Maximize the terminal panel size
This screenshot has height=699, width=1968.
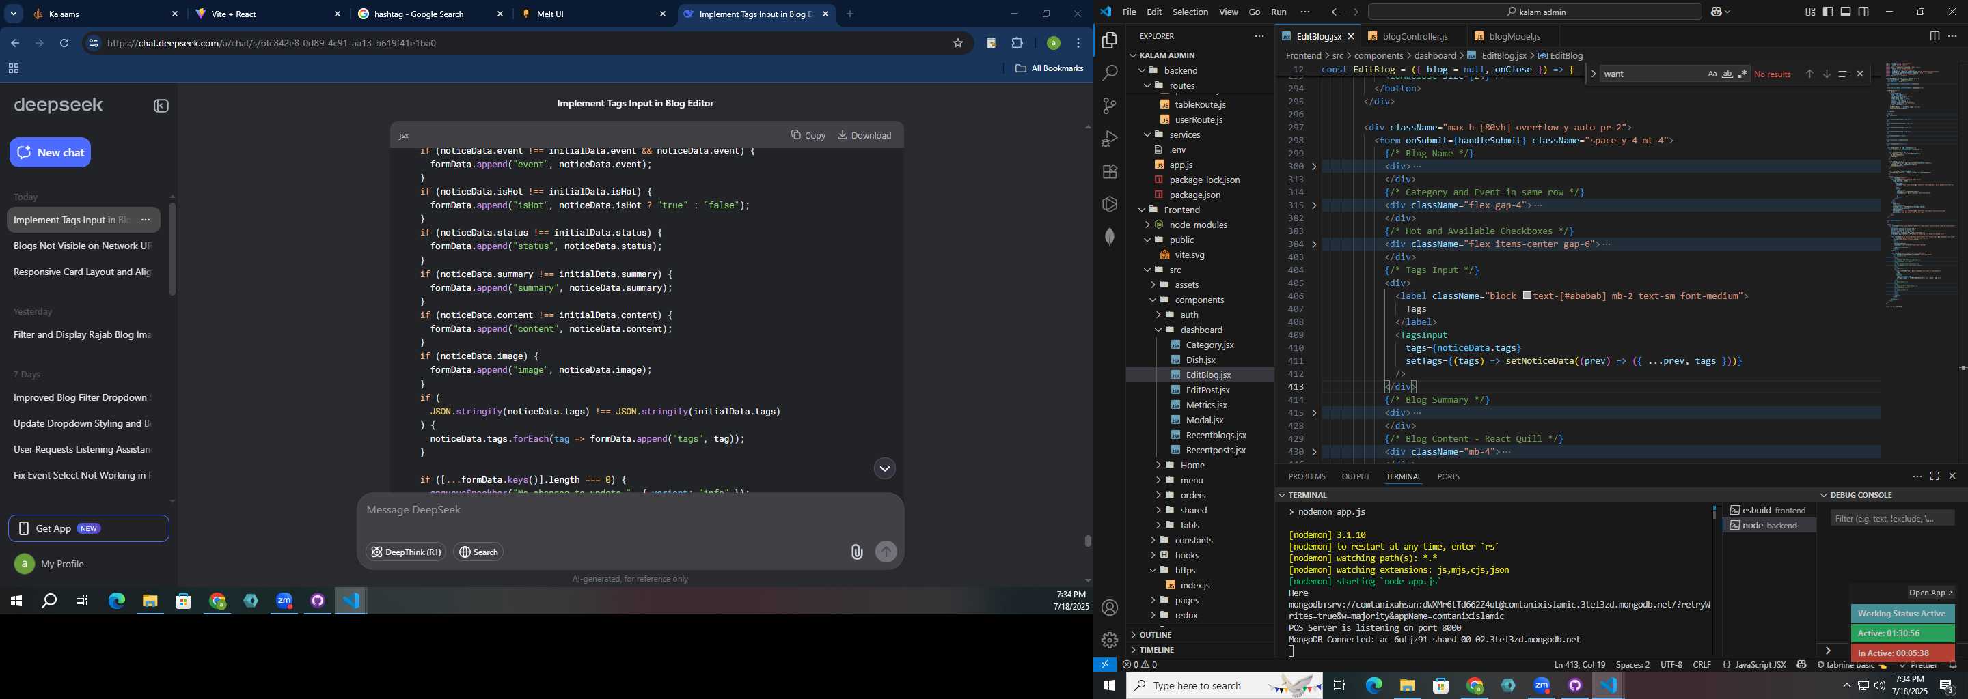click(x=1935, y=476)
